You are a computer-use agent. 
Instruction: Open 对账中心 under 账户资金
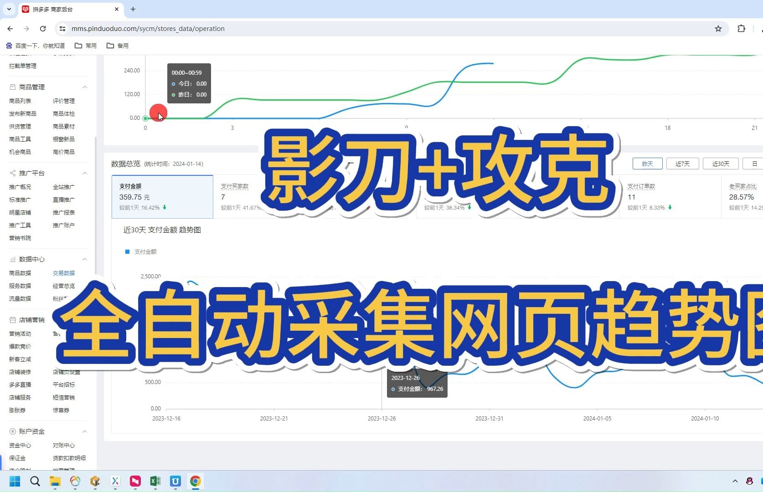tap(64, 446)
